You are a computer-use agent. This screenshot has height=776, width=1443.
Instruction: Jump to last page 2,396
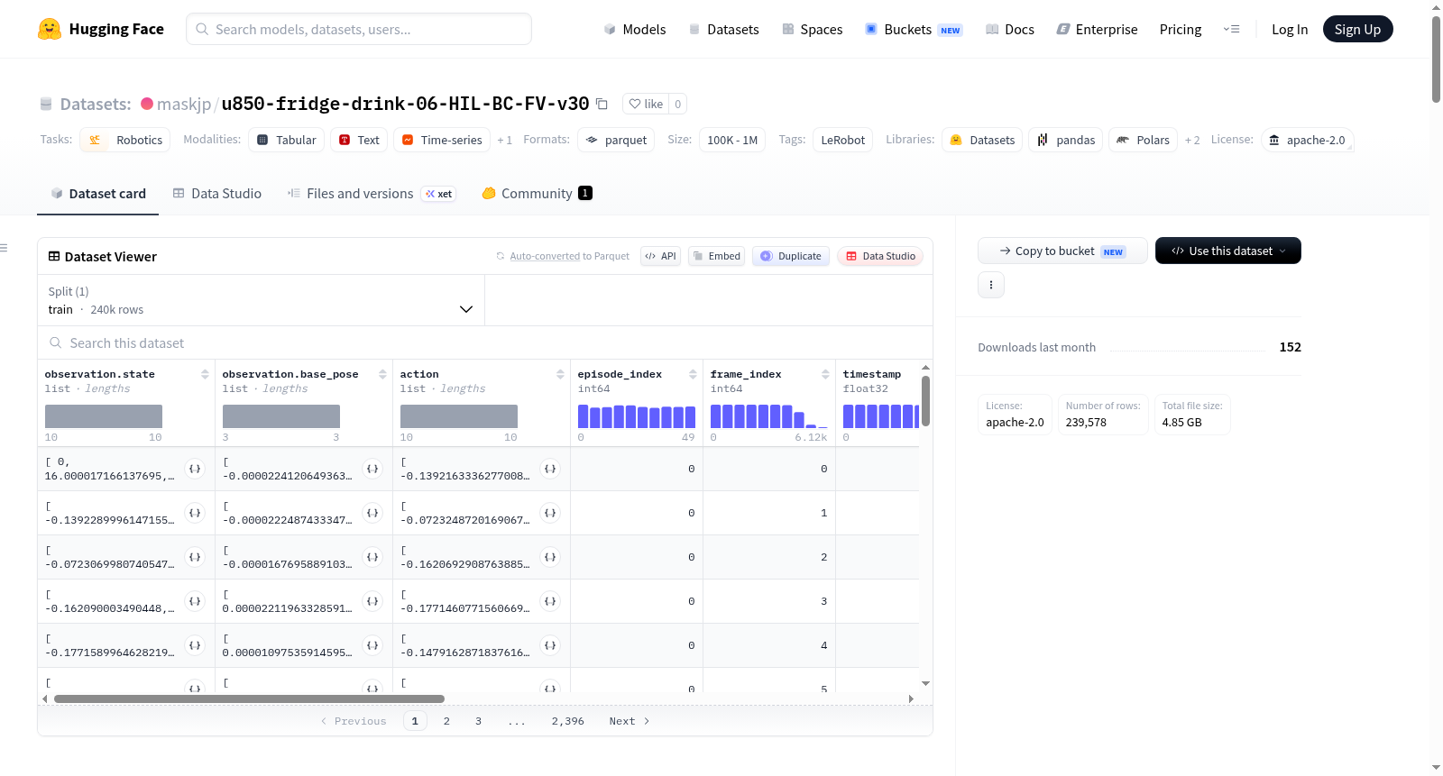tap(568, 721)
